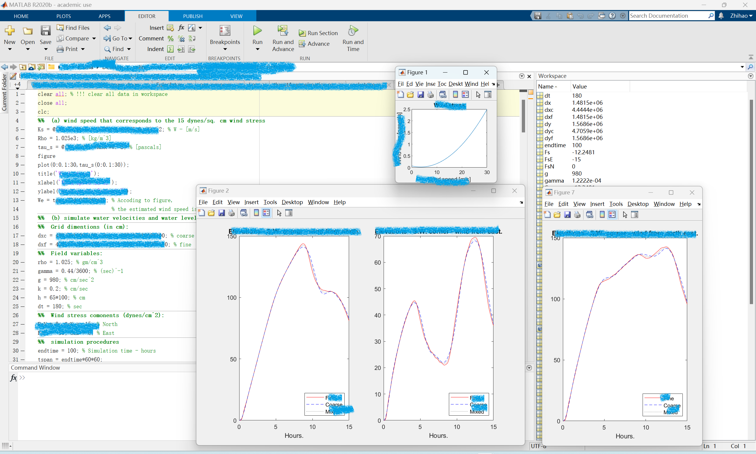Click Figure 2 Print Figure icon
Viewport: 756px width, 454px height.
click(x=232, y=213)
